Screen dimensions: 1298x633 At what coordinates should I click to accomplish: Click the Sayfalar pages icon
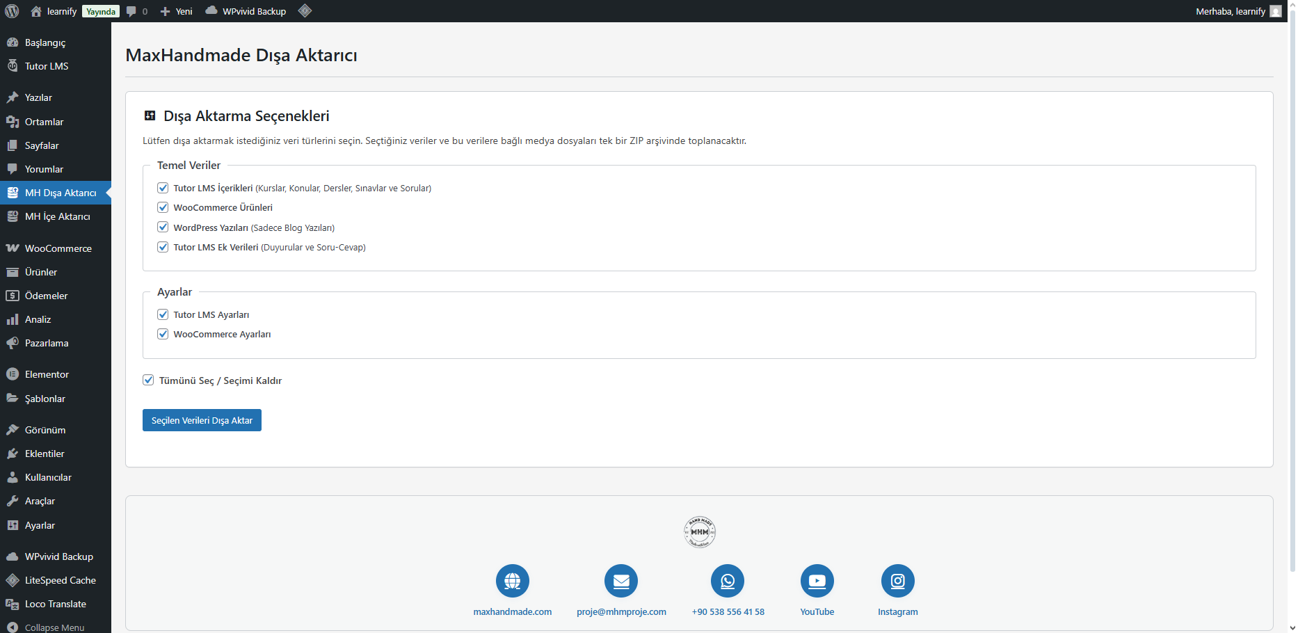(x=13, y=145)
